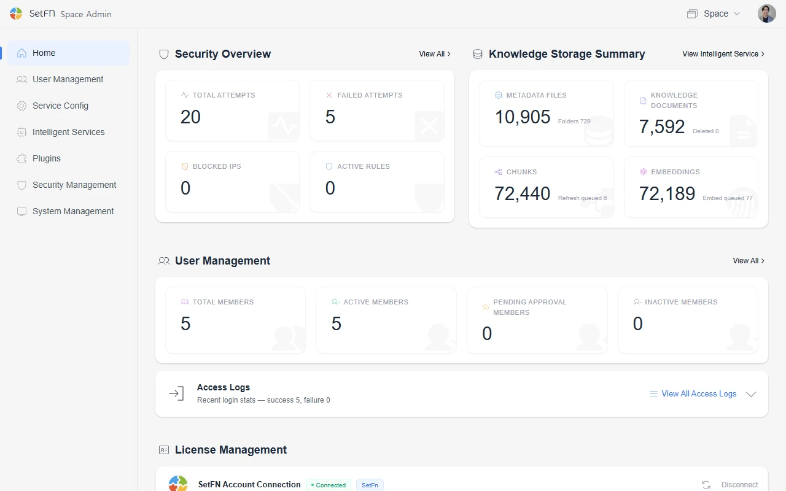Click X icon next to Failed Attempts
This screenshot has width=786, height=491.
click(x=329, y=95)
